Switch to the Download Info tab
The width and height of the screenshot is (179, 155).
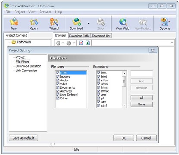point(79,36)
